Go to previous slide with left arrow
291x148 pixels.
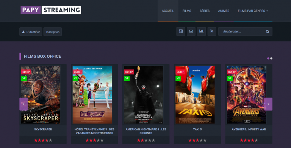tap(23, 104)
